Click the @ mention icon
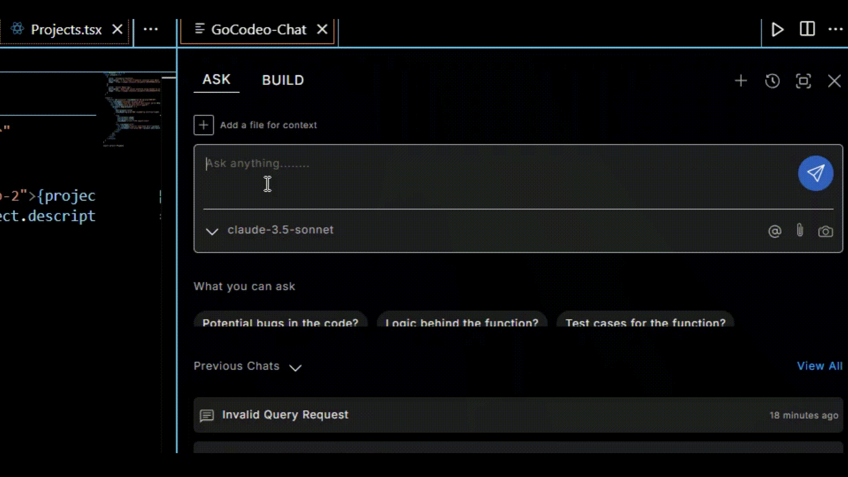The width and height of the screenshot is (848, 477). click(775, 231)
